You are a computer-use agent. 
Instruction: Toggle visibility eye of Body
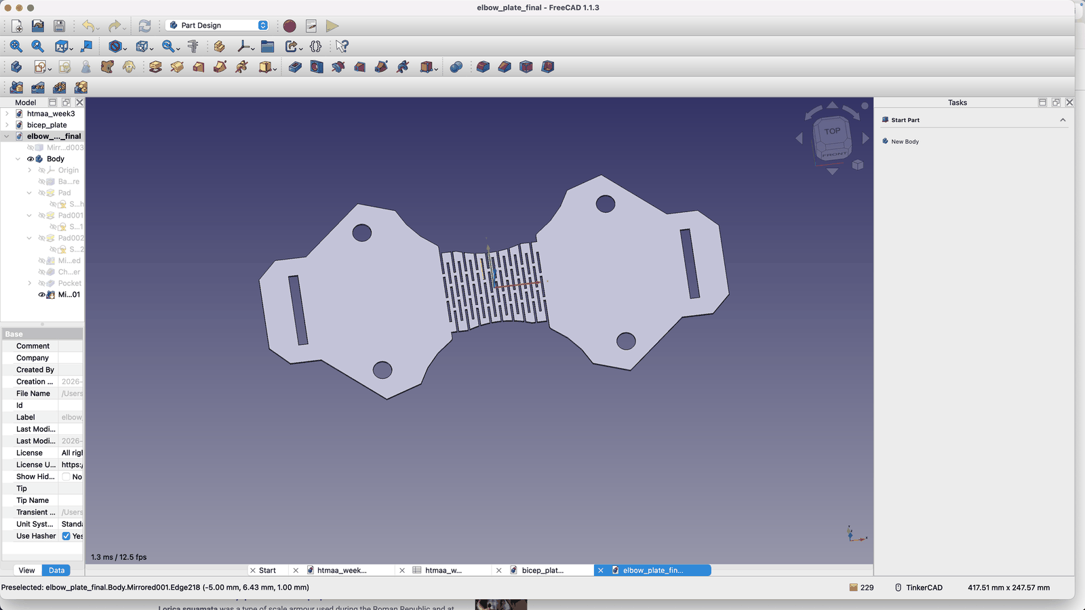pyautogui.click(x=30, y=159)
